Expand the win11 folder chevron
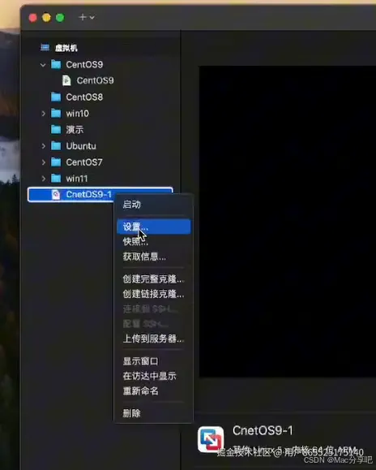 click(x=44, y=179)
